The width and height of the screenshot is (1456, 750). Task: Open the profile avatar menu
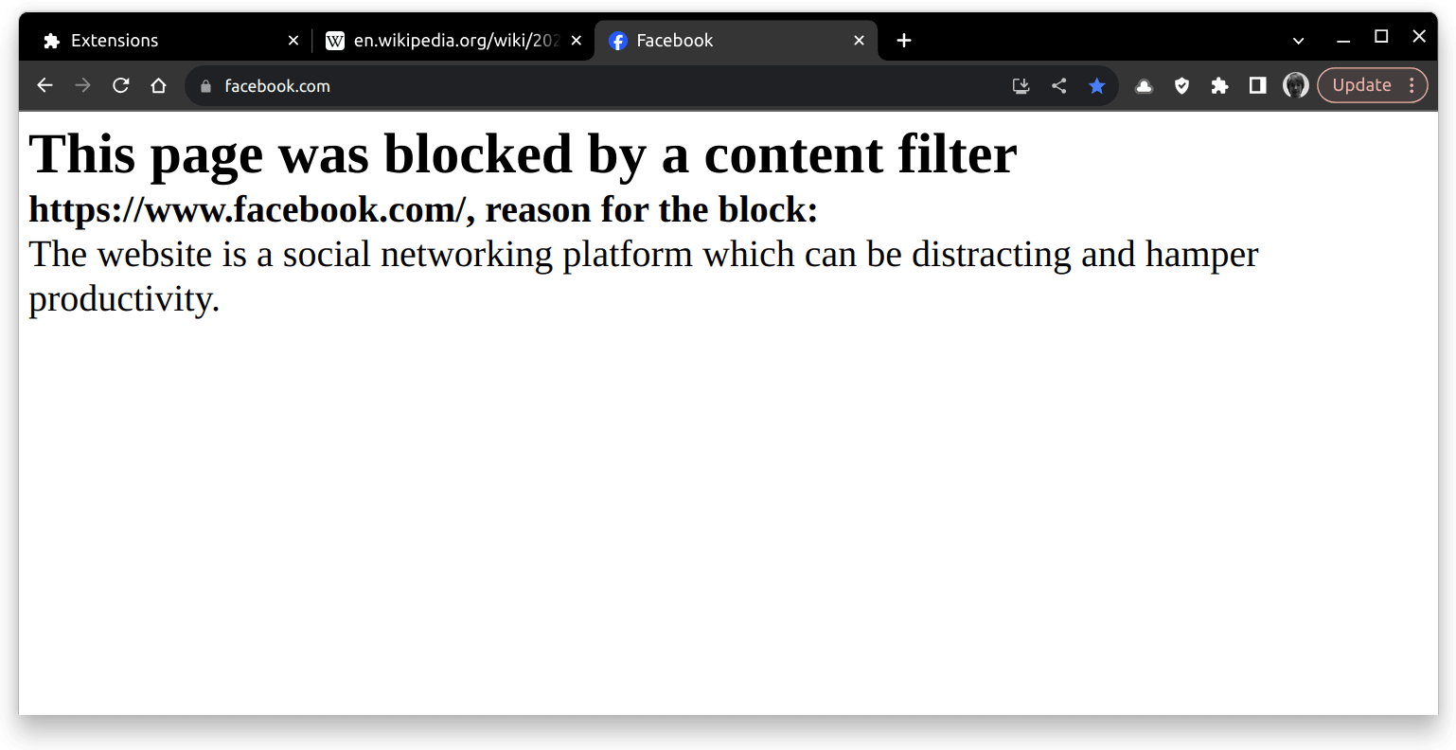[1295, 85]
